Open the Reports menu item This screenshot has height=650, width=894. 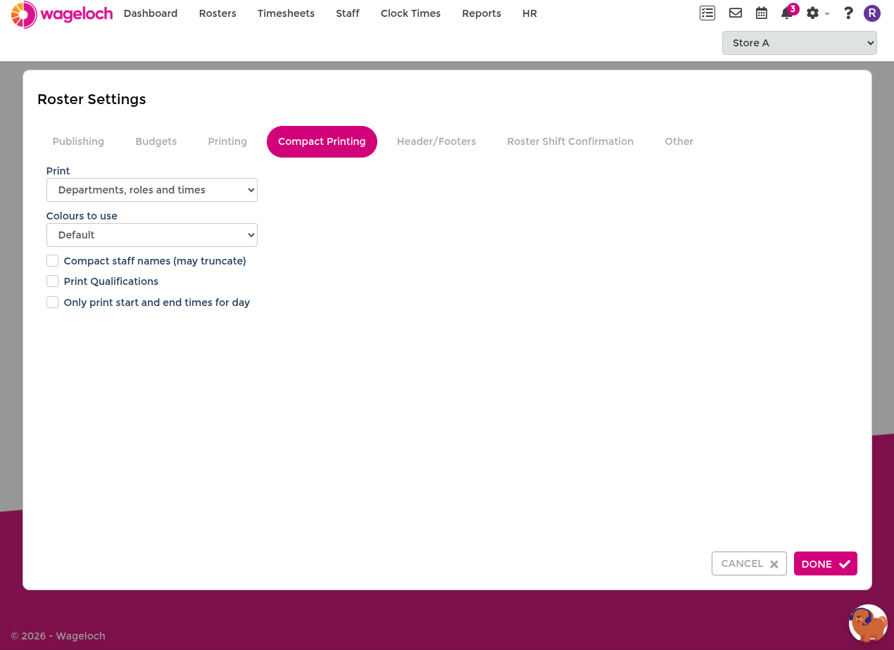click(481, 13)
